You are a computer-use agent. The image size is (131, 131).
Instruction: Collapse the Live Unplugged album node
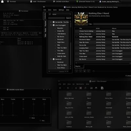pyautogui.click(x=51, y=25)
